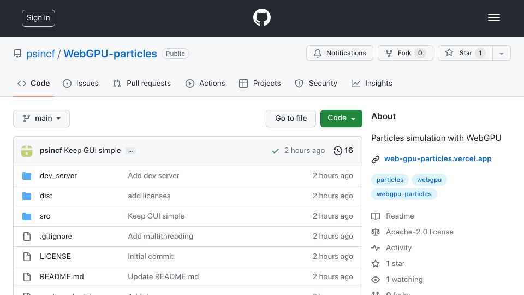This screenshot has width=524, height=295.
Task: Open the 'Add multithreading' commit message
Action: pyautogui.click(x=160, y=236)
